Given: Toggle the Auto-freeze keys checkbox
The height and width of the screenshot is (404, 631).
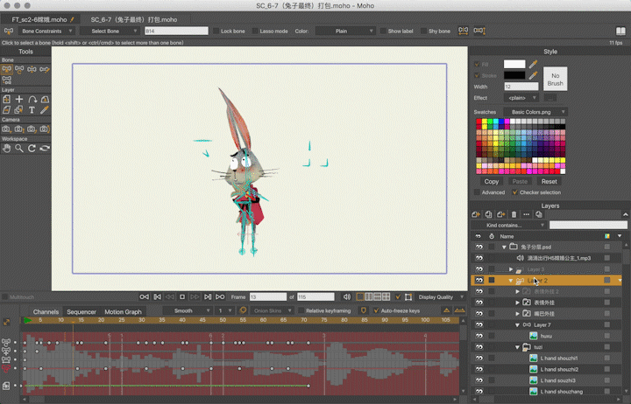Looking at the screenshot, I should coord(376,310).
